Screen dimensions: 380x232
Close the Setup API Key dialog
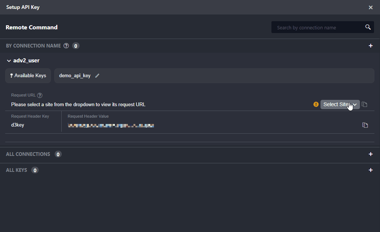371,7
